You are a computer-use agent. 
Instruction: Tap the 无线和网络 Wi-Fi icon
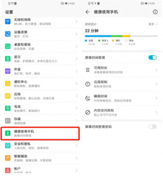point(8,21)
